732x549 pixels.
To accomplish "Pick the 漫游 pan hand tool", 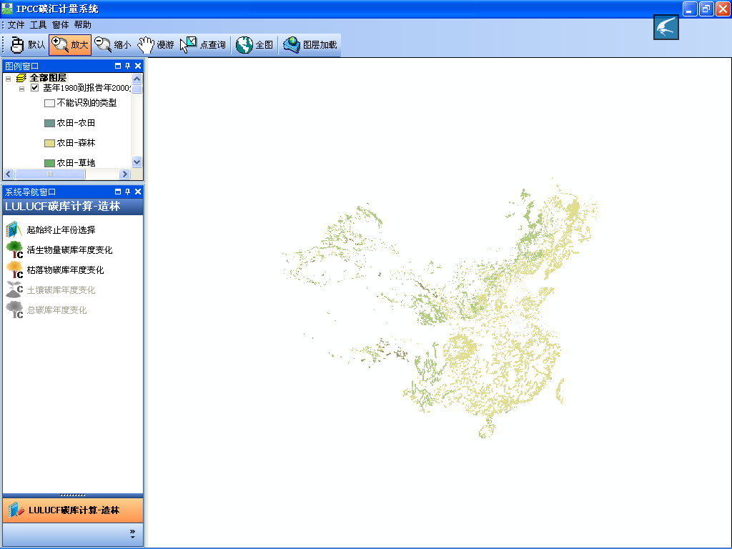I will (x=156, y=45).
